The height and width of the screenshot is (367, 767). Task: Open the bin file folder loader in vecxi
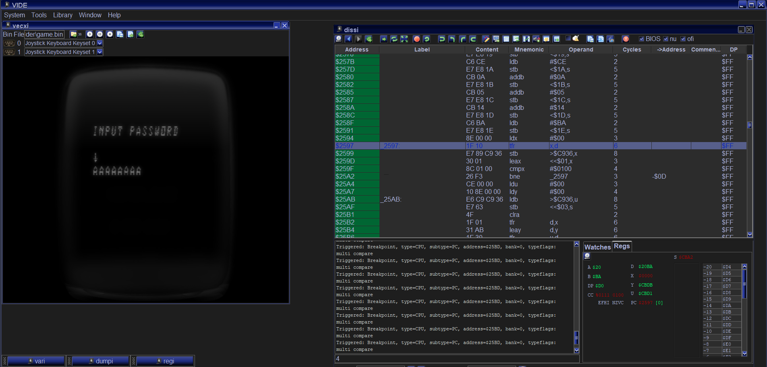(x=74, y=34)
